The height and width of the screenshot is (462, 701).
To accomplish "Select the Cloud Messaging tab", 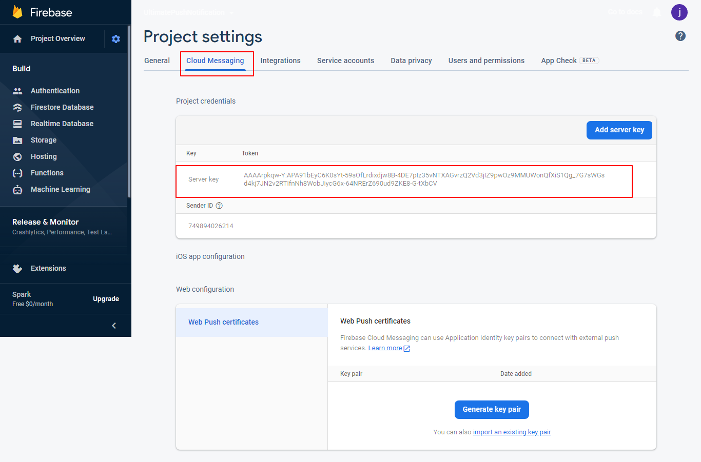I will 215,61.
